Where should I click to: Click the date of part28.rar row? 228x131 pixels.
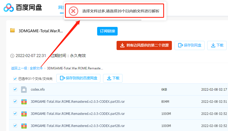214,126
